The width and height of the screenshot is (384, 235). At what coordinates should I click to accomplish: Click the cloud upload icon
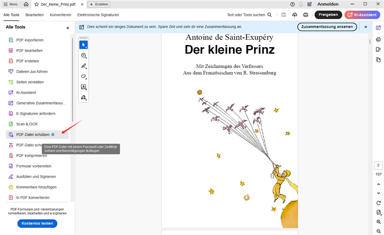(294, 15)
